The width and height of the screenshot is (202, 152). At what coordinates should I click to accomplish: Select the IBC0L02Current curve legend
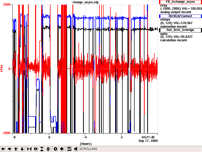coord(180,16)
